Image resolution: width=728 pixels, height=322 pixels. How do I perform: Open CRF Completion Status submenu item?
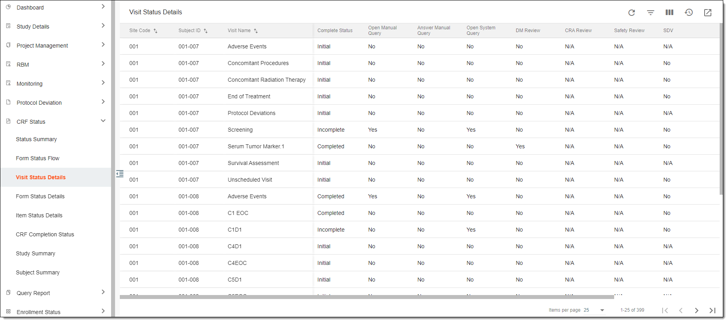click(45, 234)
